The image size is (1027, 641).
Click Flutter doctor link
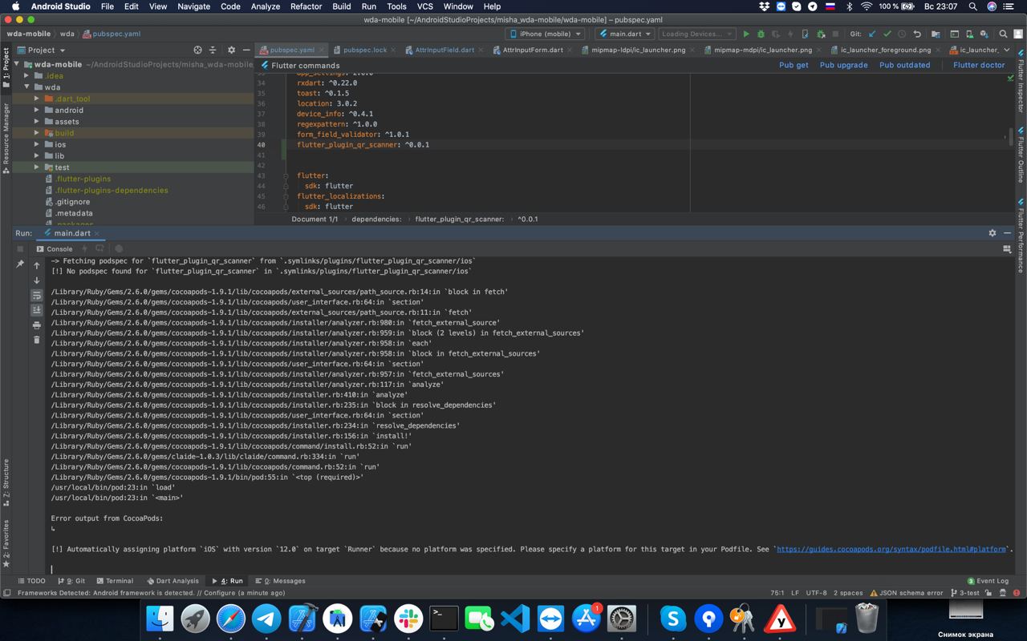(x=979, y=65)
